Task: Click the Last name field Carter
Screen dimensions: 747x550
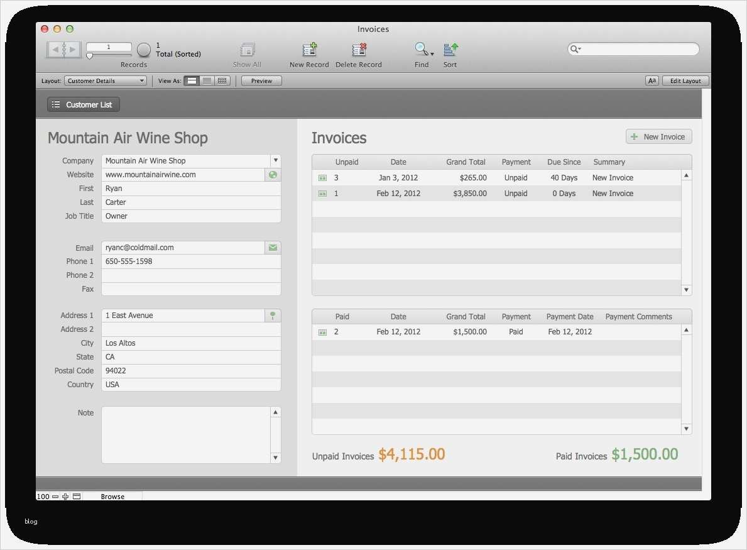Action: (191, 202)
